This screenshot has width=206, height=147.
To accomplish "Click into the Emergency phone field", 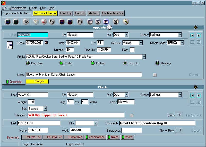I will 132,131.
